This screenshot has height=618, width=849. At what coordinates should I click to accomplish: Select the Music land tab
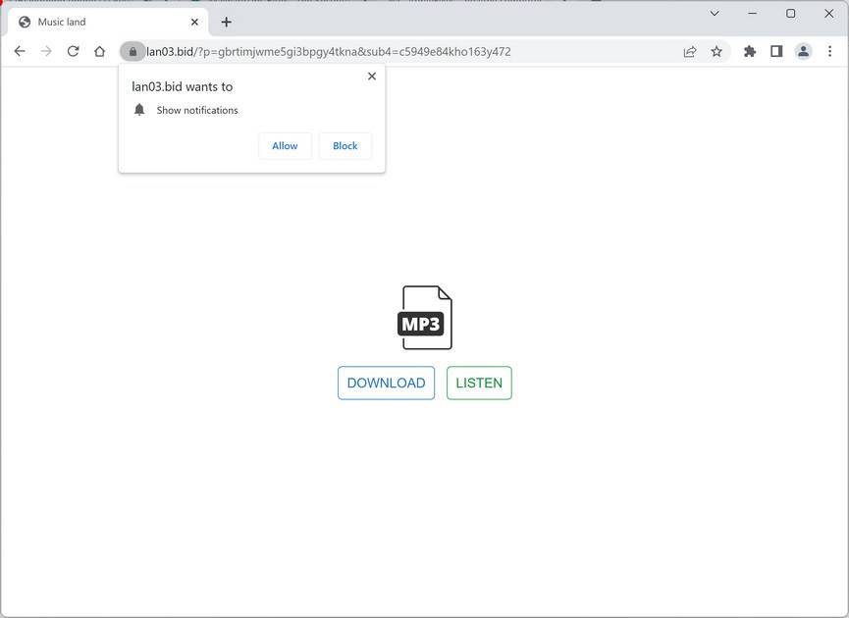click(108, 23)
